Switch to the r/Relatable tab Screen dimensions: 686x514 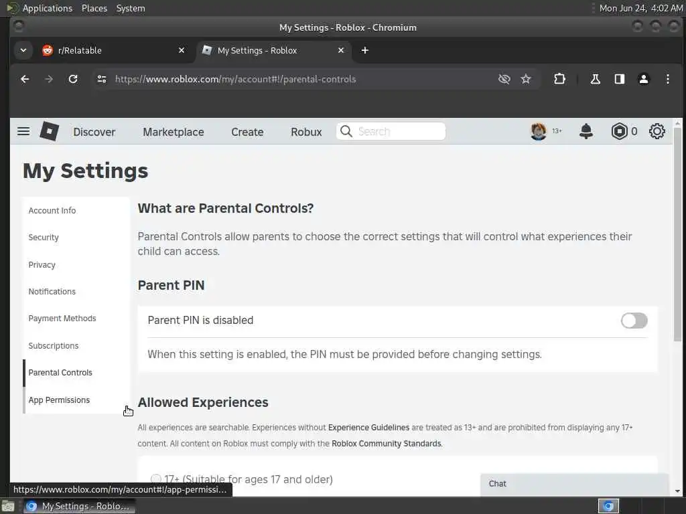click(x=107, y=50)
